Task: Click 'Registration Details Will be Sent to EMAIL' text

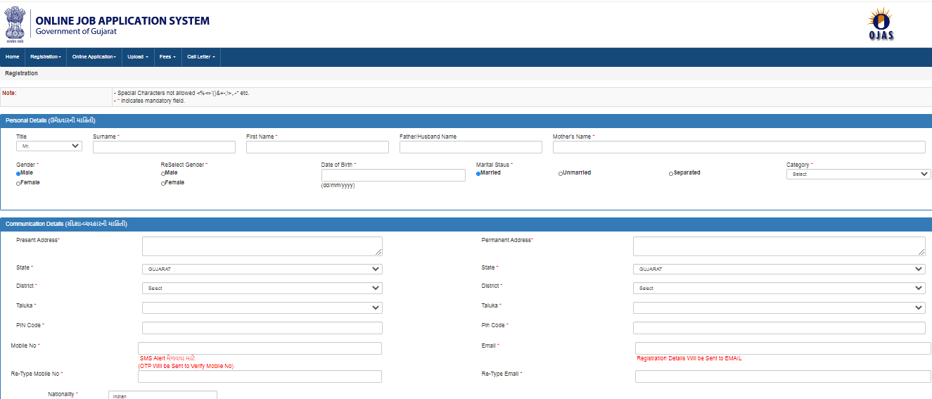Action: pos(689,358)
